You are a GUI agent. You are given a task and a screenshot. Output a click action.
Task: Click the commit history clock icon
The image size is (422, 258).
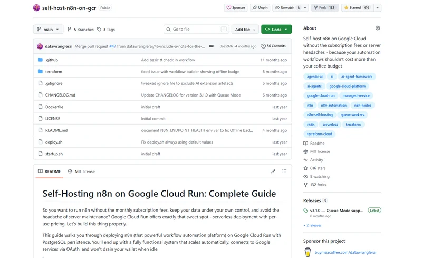263,46
